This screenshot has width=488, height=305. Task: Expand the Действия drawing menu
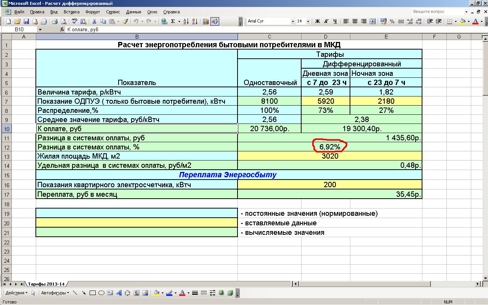tap(16, 293)
